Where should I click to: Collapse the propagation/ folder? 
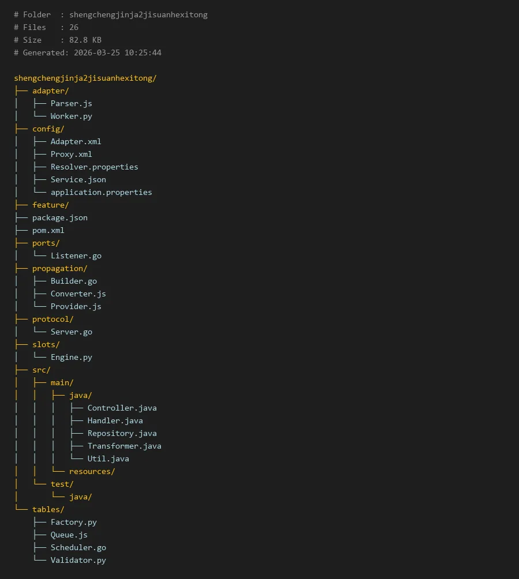60,268
